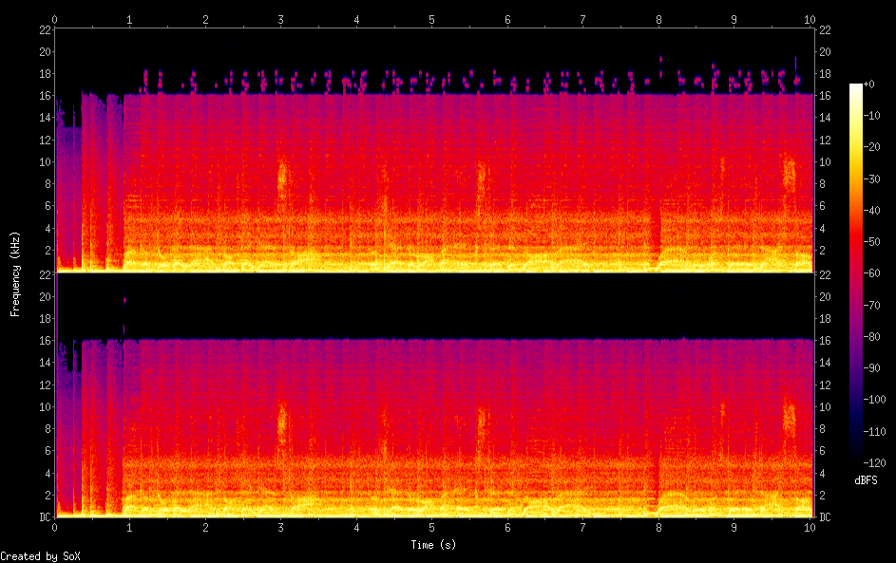
Task: Click the upper channel spectrogram plot
Action: 434,150
